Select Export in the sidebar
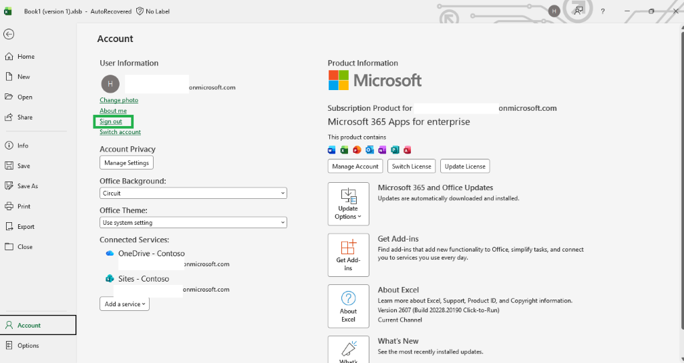 [x=19, y=227]
